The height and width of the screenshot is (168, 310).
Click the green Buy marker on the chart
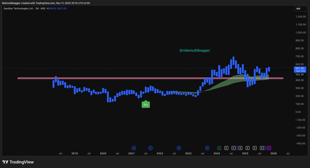coord(145,104)
